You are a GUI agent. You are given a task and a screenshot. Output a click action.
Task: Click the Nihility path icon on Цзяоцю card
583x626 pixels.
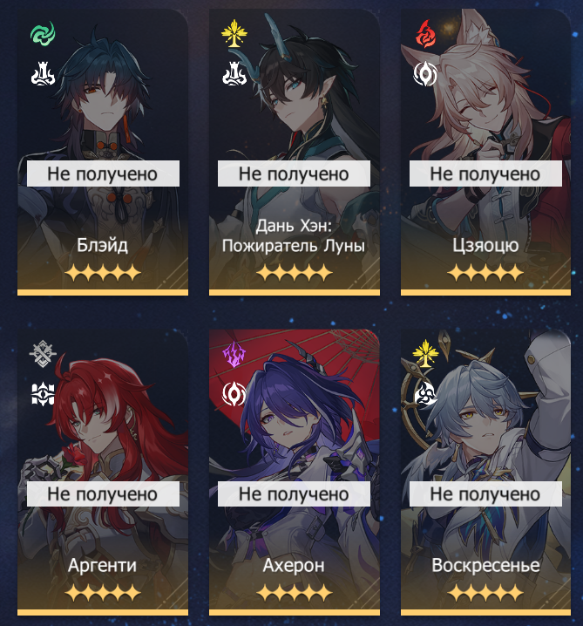[x=425, y=74]
